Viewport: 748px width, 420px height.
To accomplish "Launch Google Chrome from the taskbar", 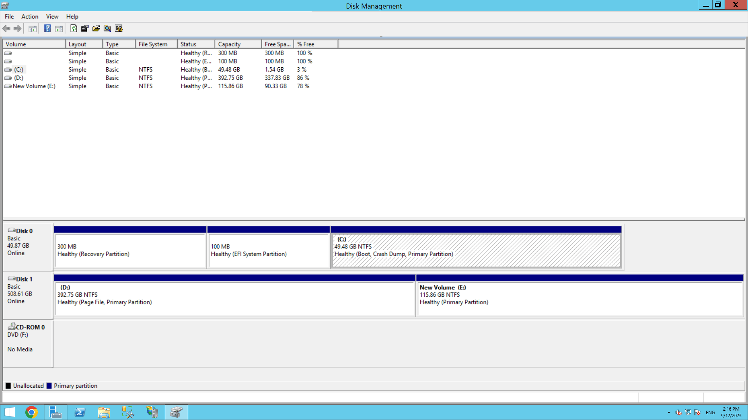I will [31, 412].
